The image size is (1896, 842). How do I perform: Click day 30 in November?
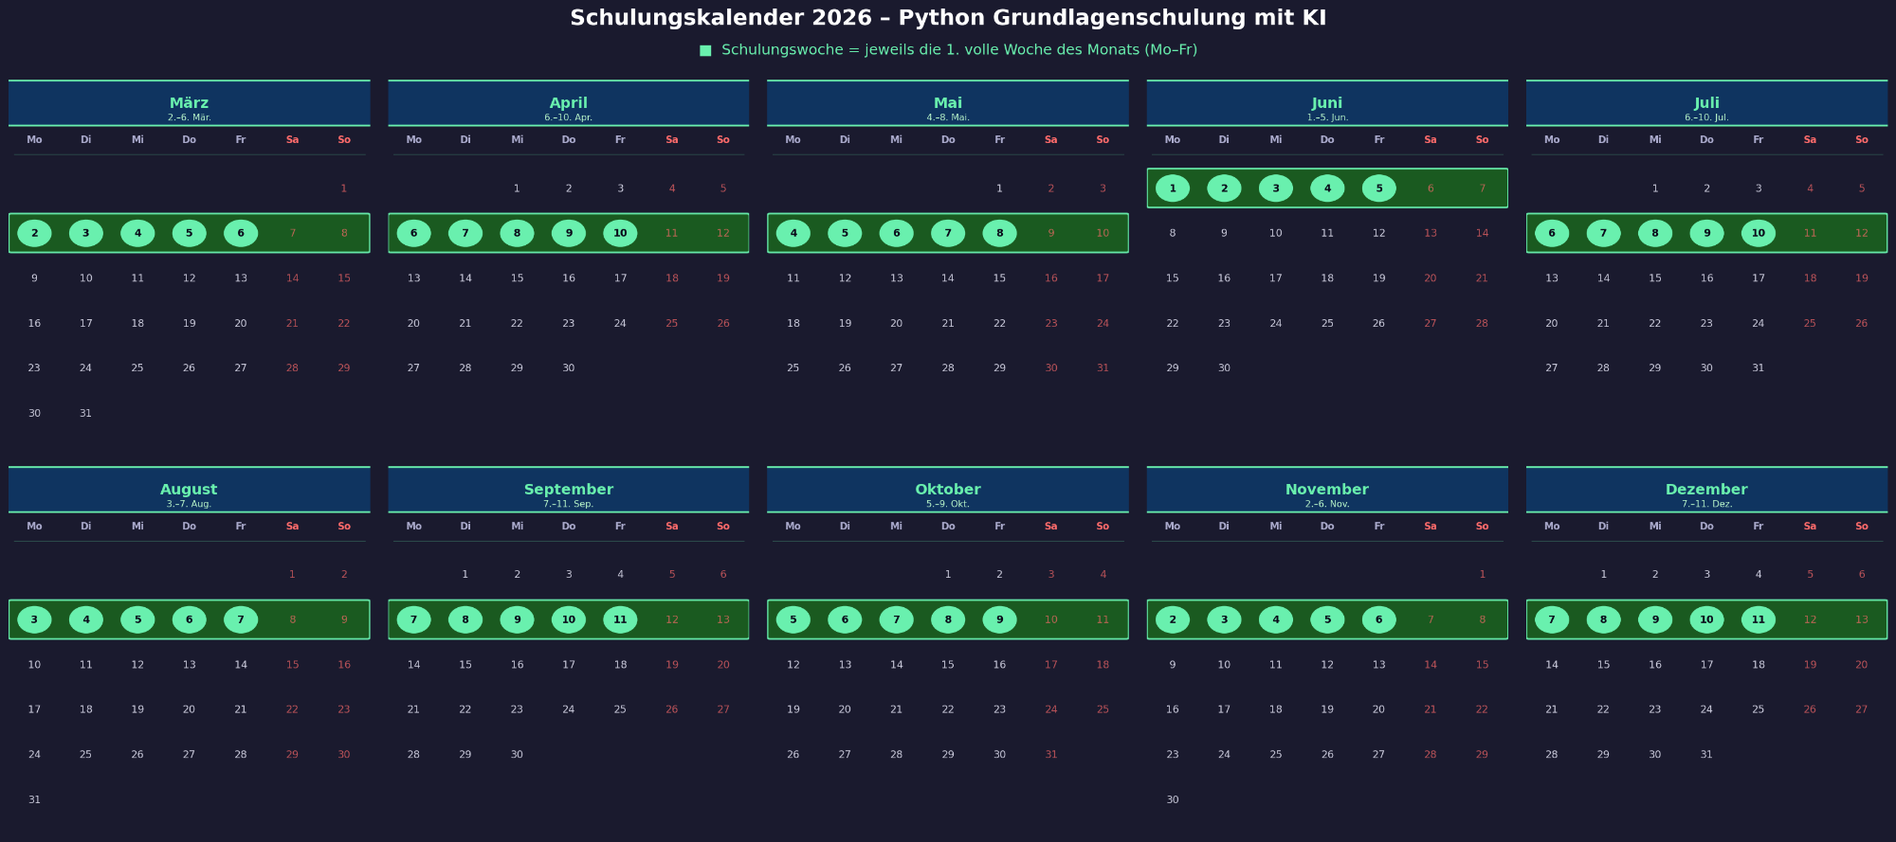pos(1173,799)
